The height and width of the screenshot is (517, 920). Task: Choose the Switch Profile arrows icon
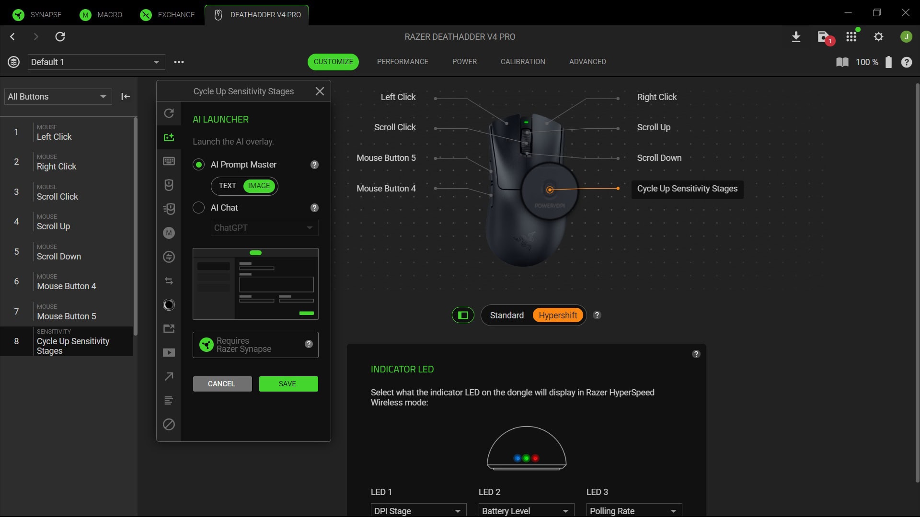point(169,281)
